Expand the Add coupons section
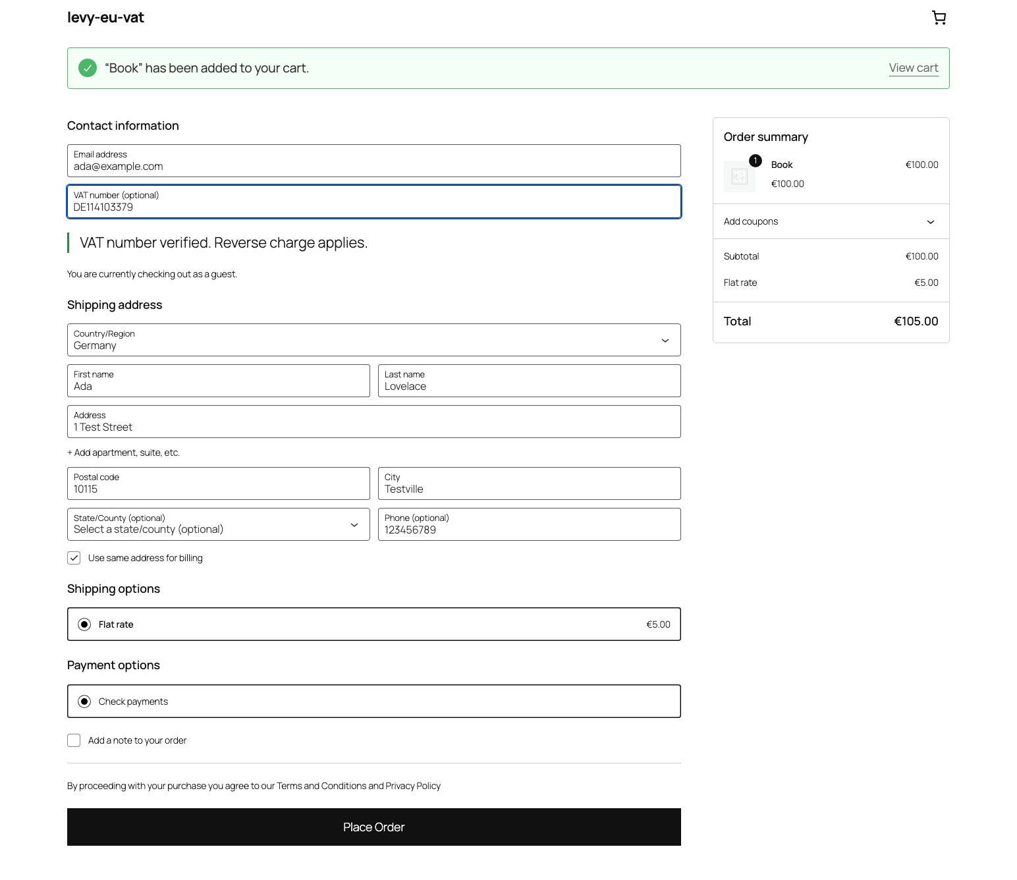1017x880 pixels. (831, 221)
